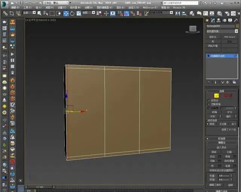
Task: Open the 修改器列表 modifier list dropdown
Action: [x=222, y=31]
